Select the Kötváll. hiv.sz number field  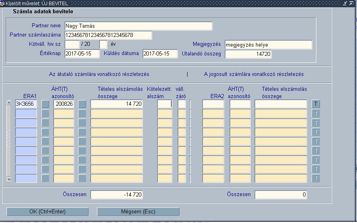[x=72, y=44]
